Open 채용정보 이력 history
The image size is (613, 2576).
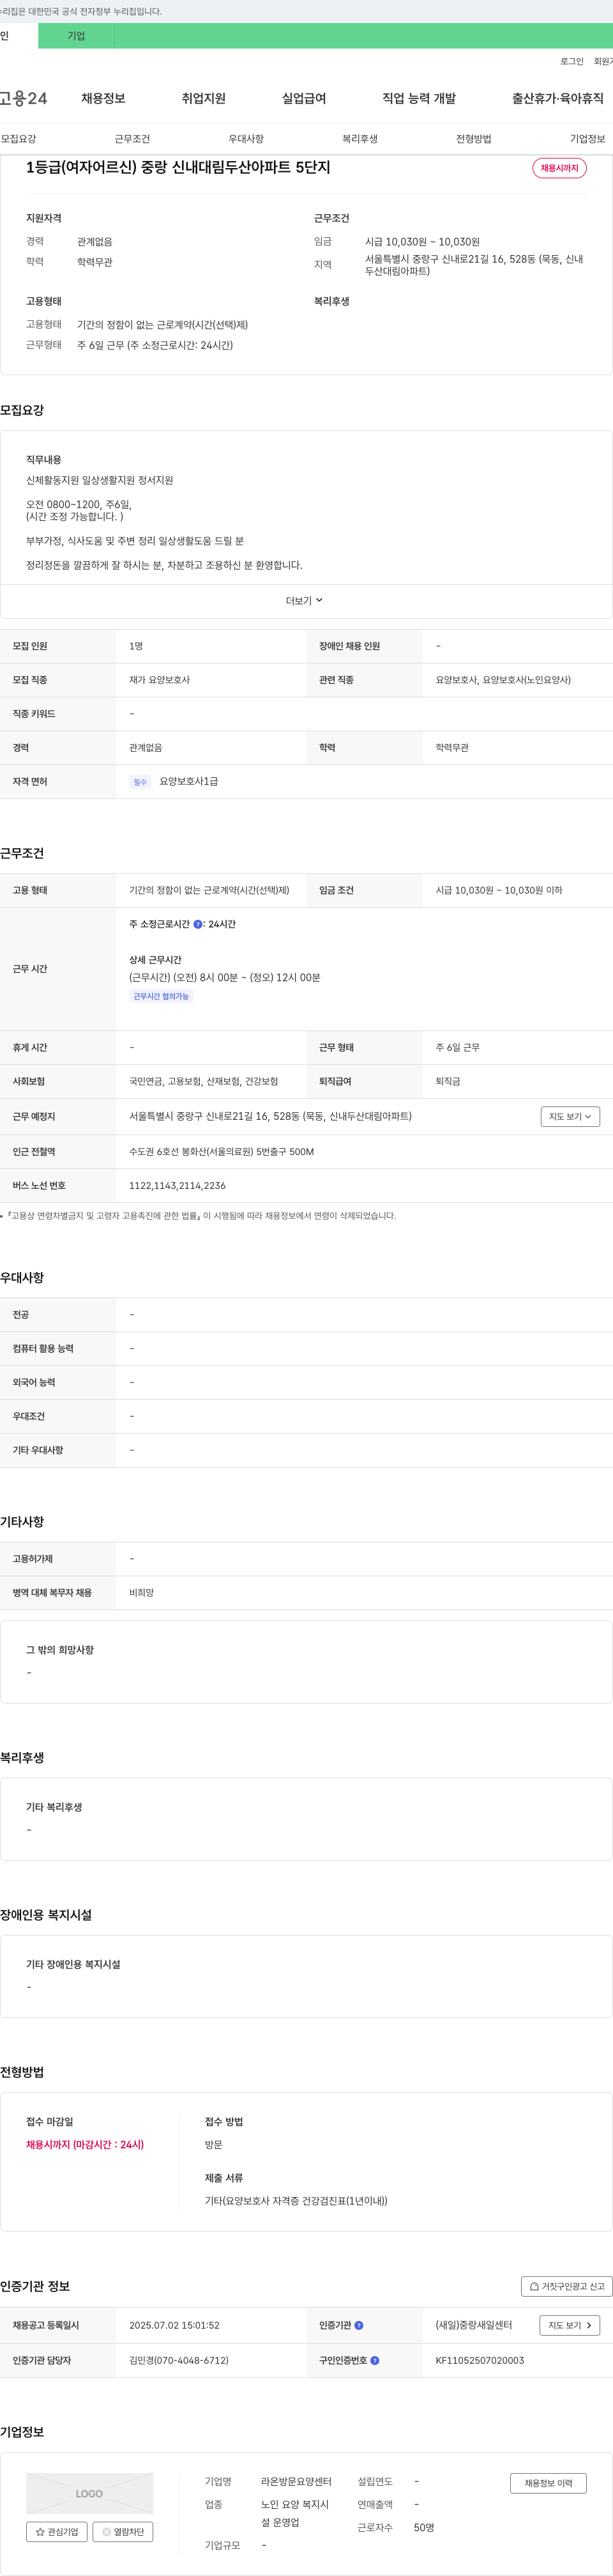[548, 2483]
